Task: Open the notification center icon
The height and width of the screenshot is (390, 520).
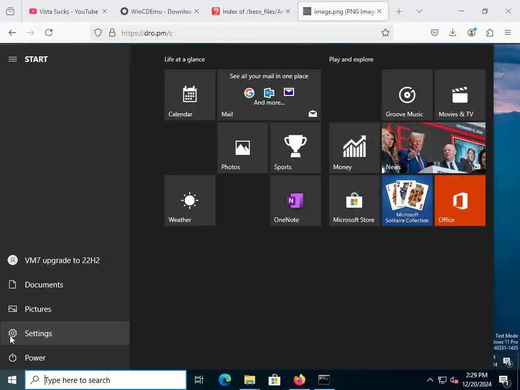Action: 504,380
